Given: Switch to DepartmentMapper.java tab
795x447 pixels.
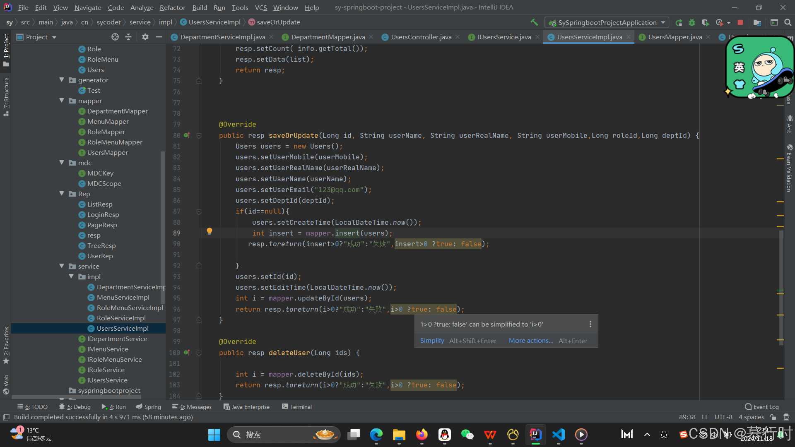Looking at the screenshot, I should click(x=328, y=37).
